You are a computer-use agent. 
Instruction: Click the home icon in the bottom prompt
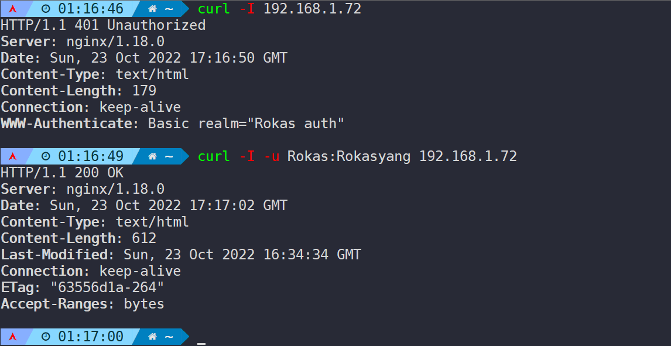tap(152, 337)
